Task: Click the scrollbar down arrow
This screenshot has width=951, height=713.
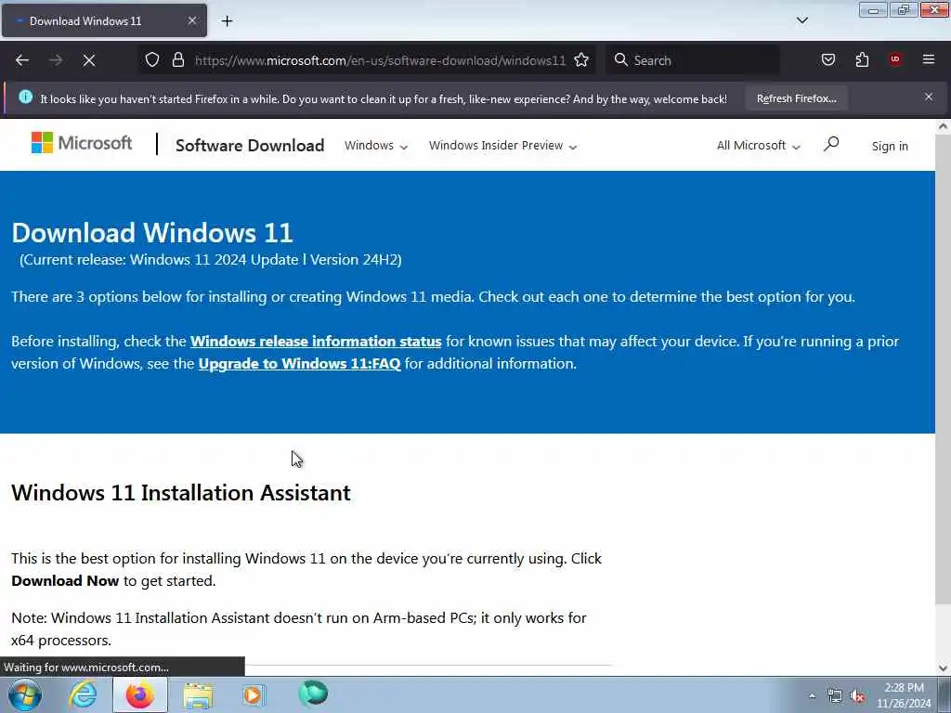Action: [943, 668]
